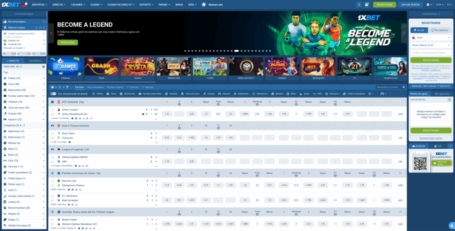Favorite the Partidos amistosos de clubes game
455x231 pixels.
pos(44,34)
